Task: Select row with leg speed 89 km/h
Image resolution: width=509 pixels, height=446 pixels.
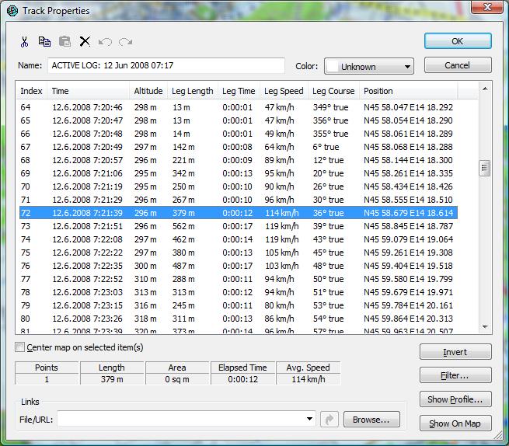Action: 239,160
